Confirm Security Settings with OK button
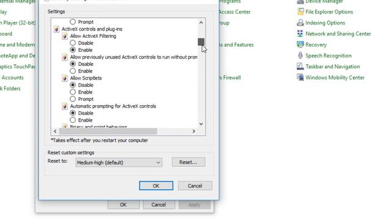The image size is (391, 220). 156,186
